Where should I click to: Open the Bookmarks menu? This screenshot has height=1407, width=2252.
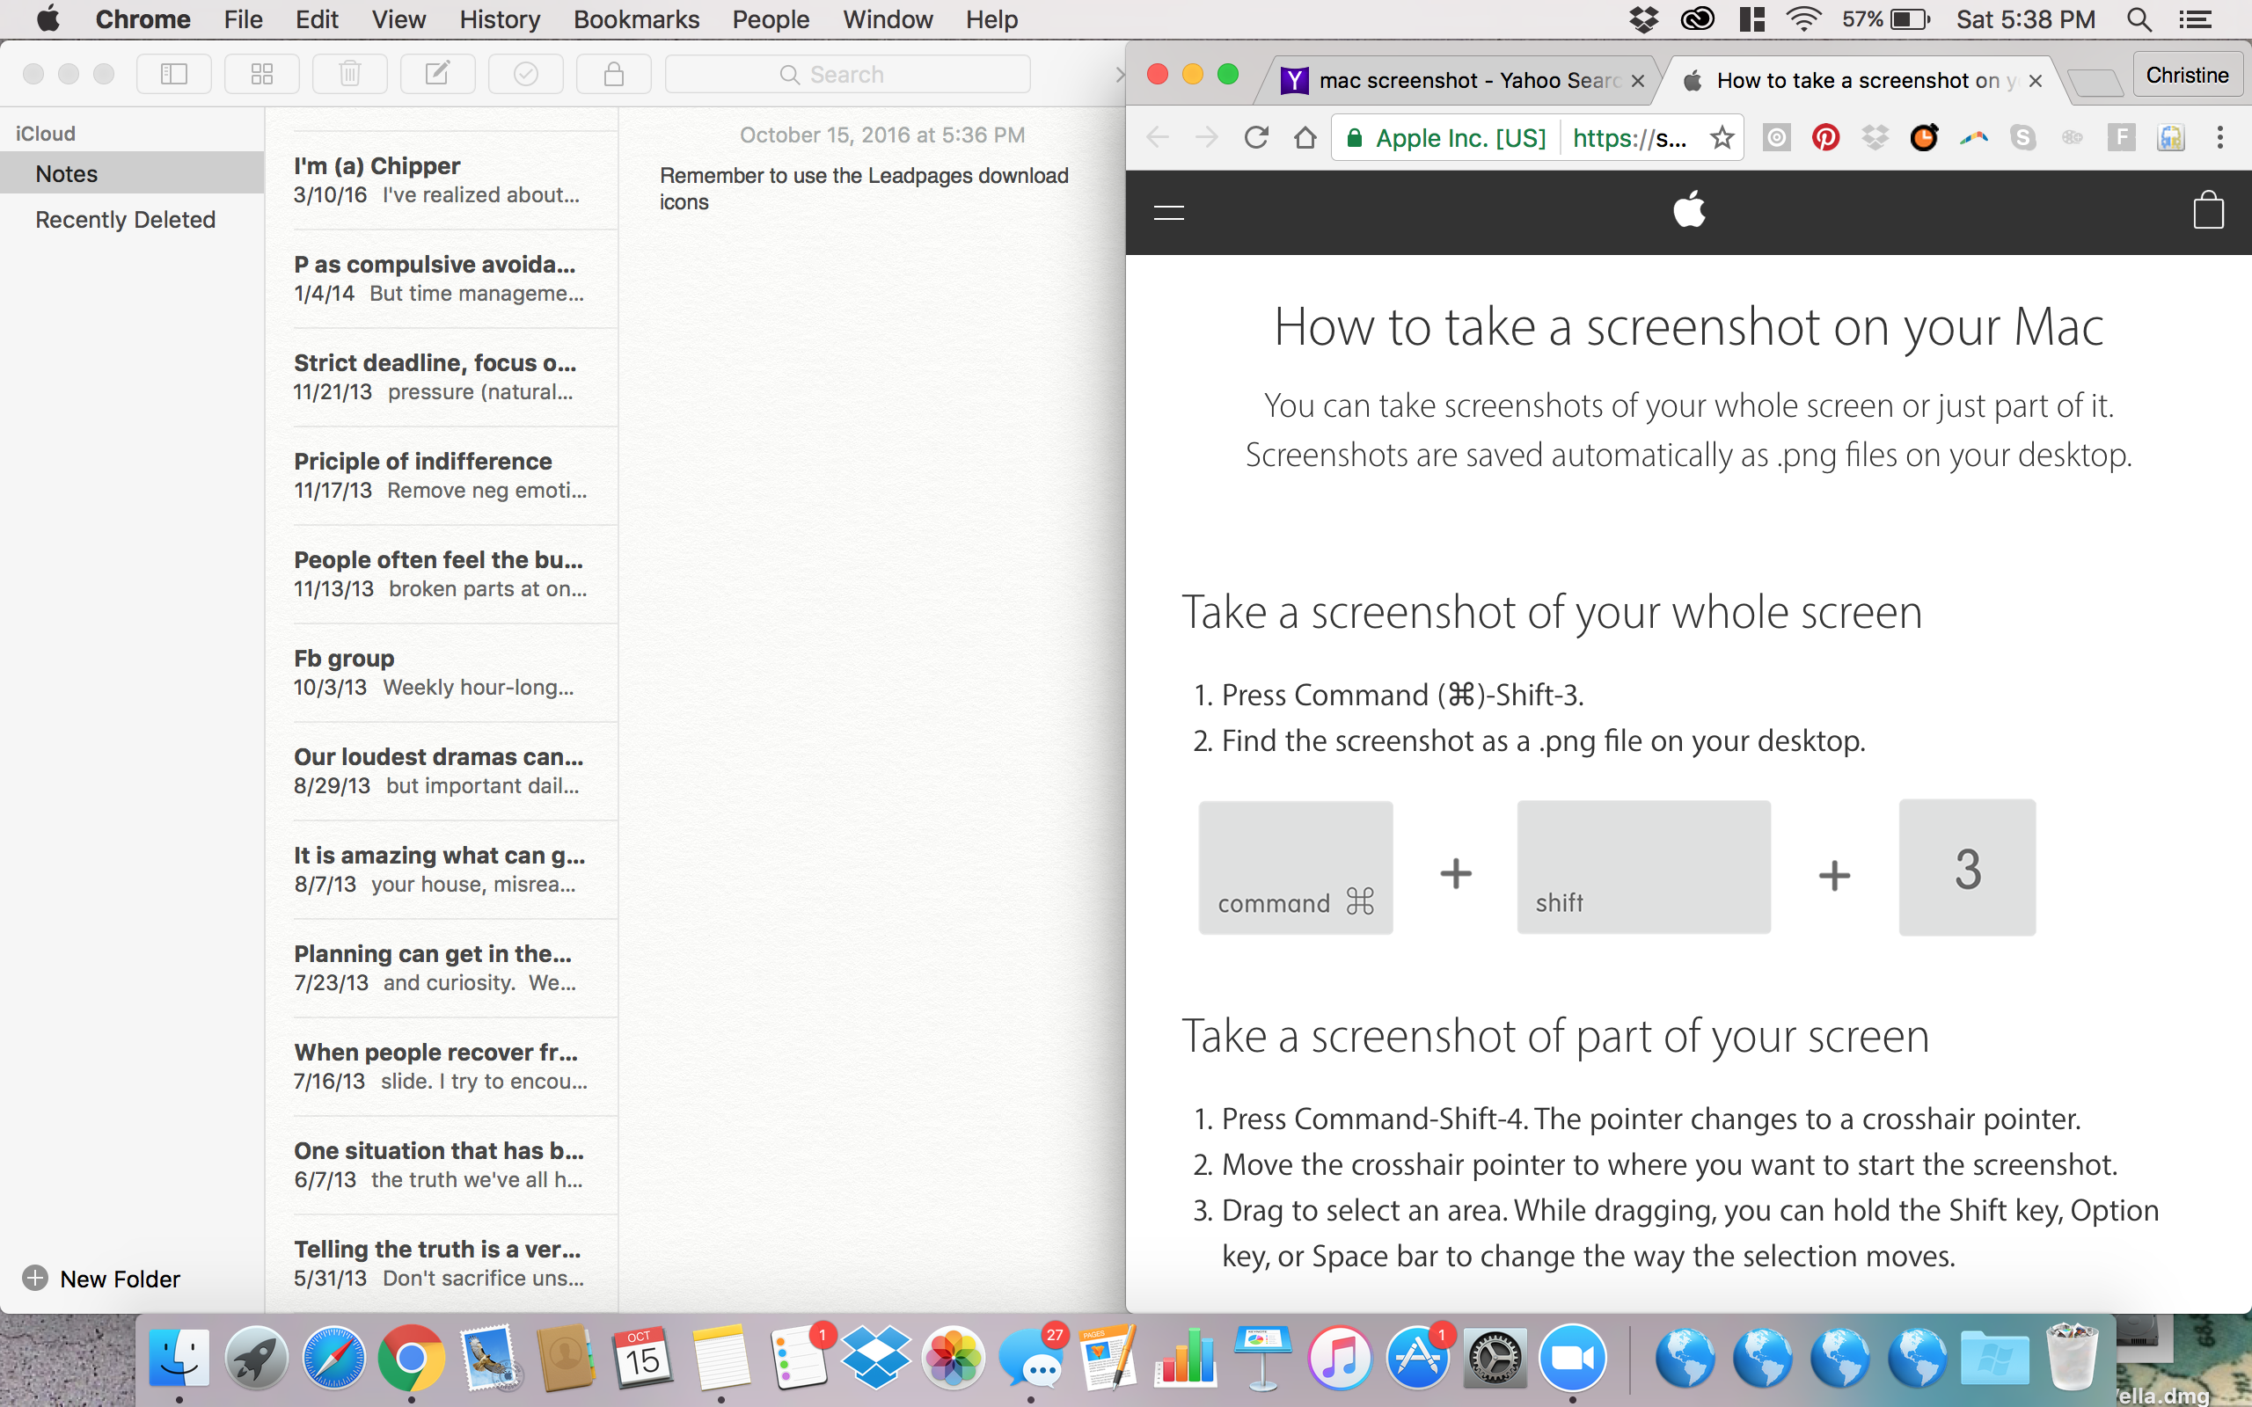pos(637,19)
